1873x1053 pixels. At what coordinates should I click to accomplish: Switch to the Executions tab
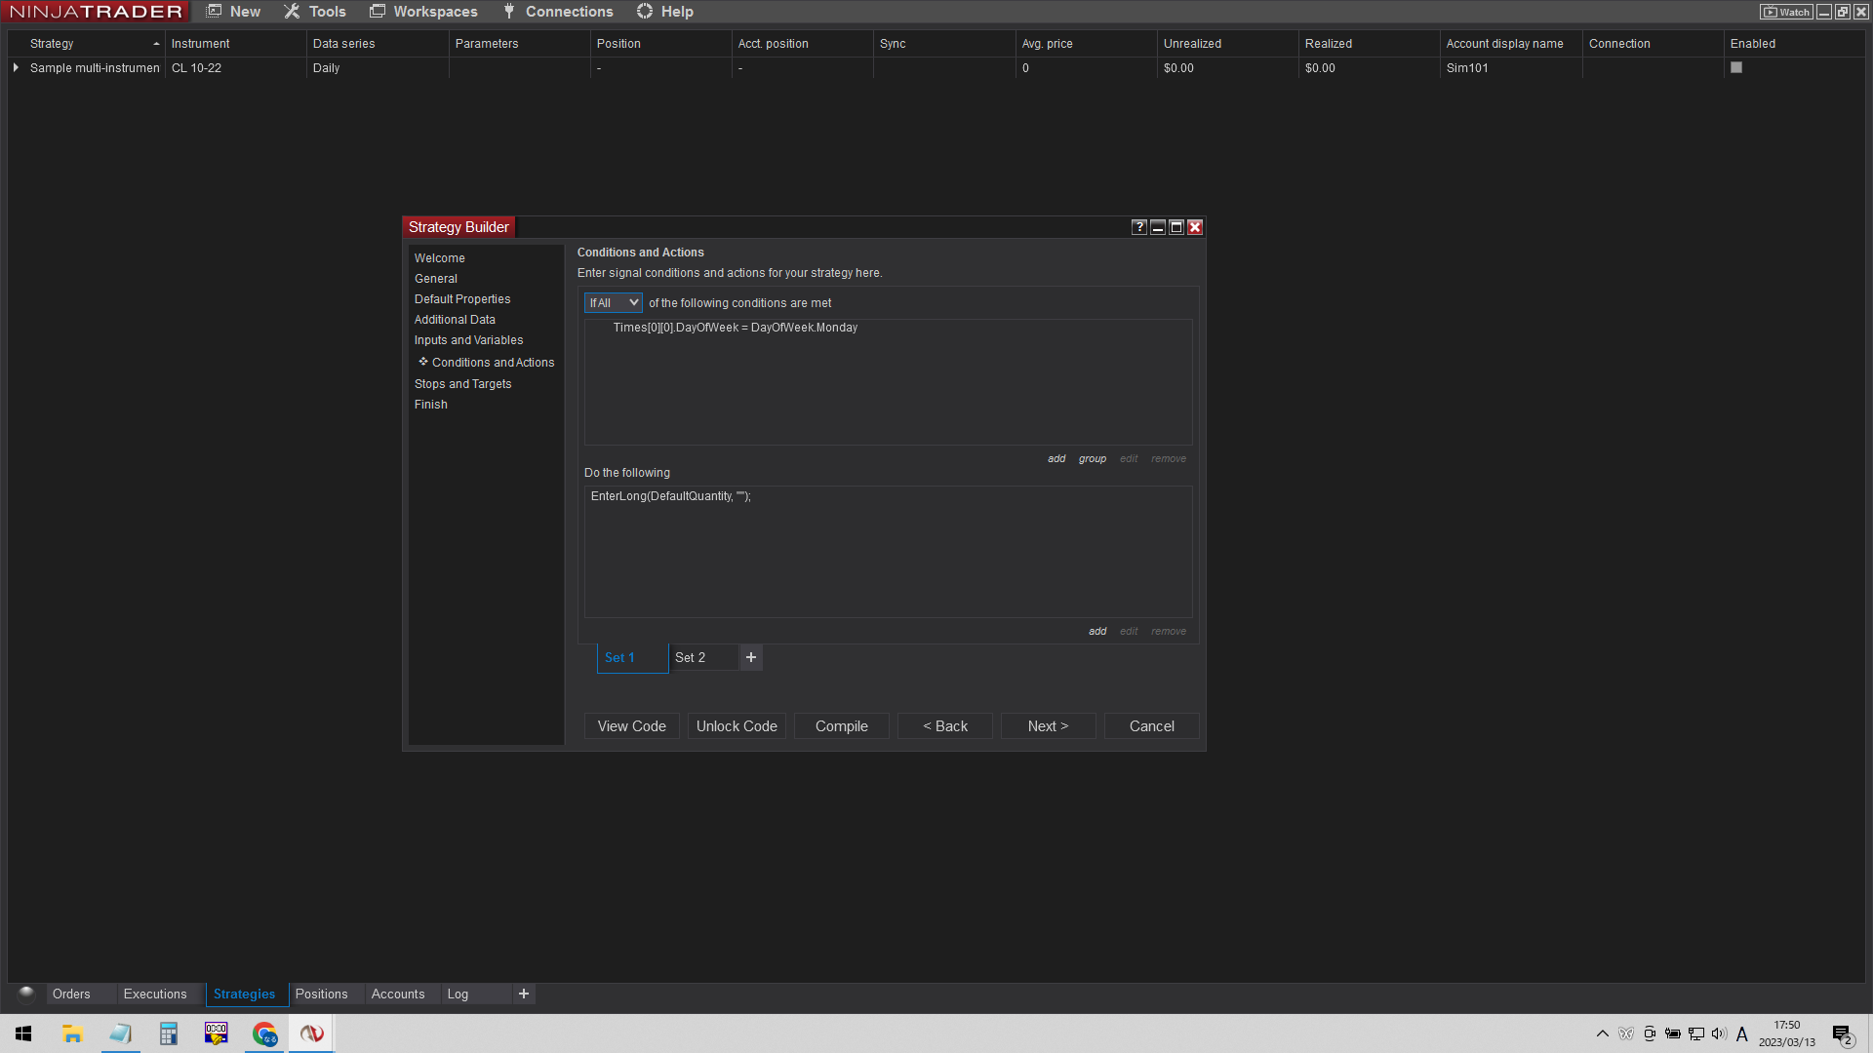click(x=155, y=994)
